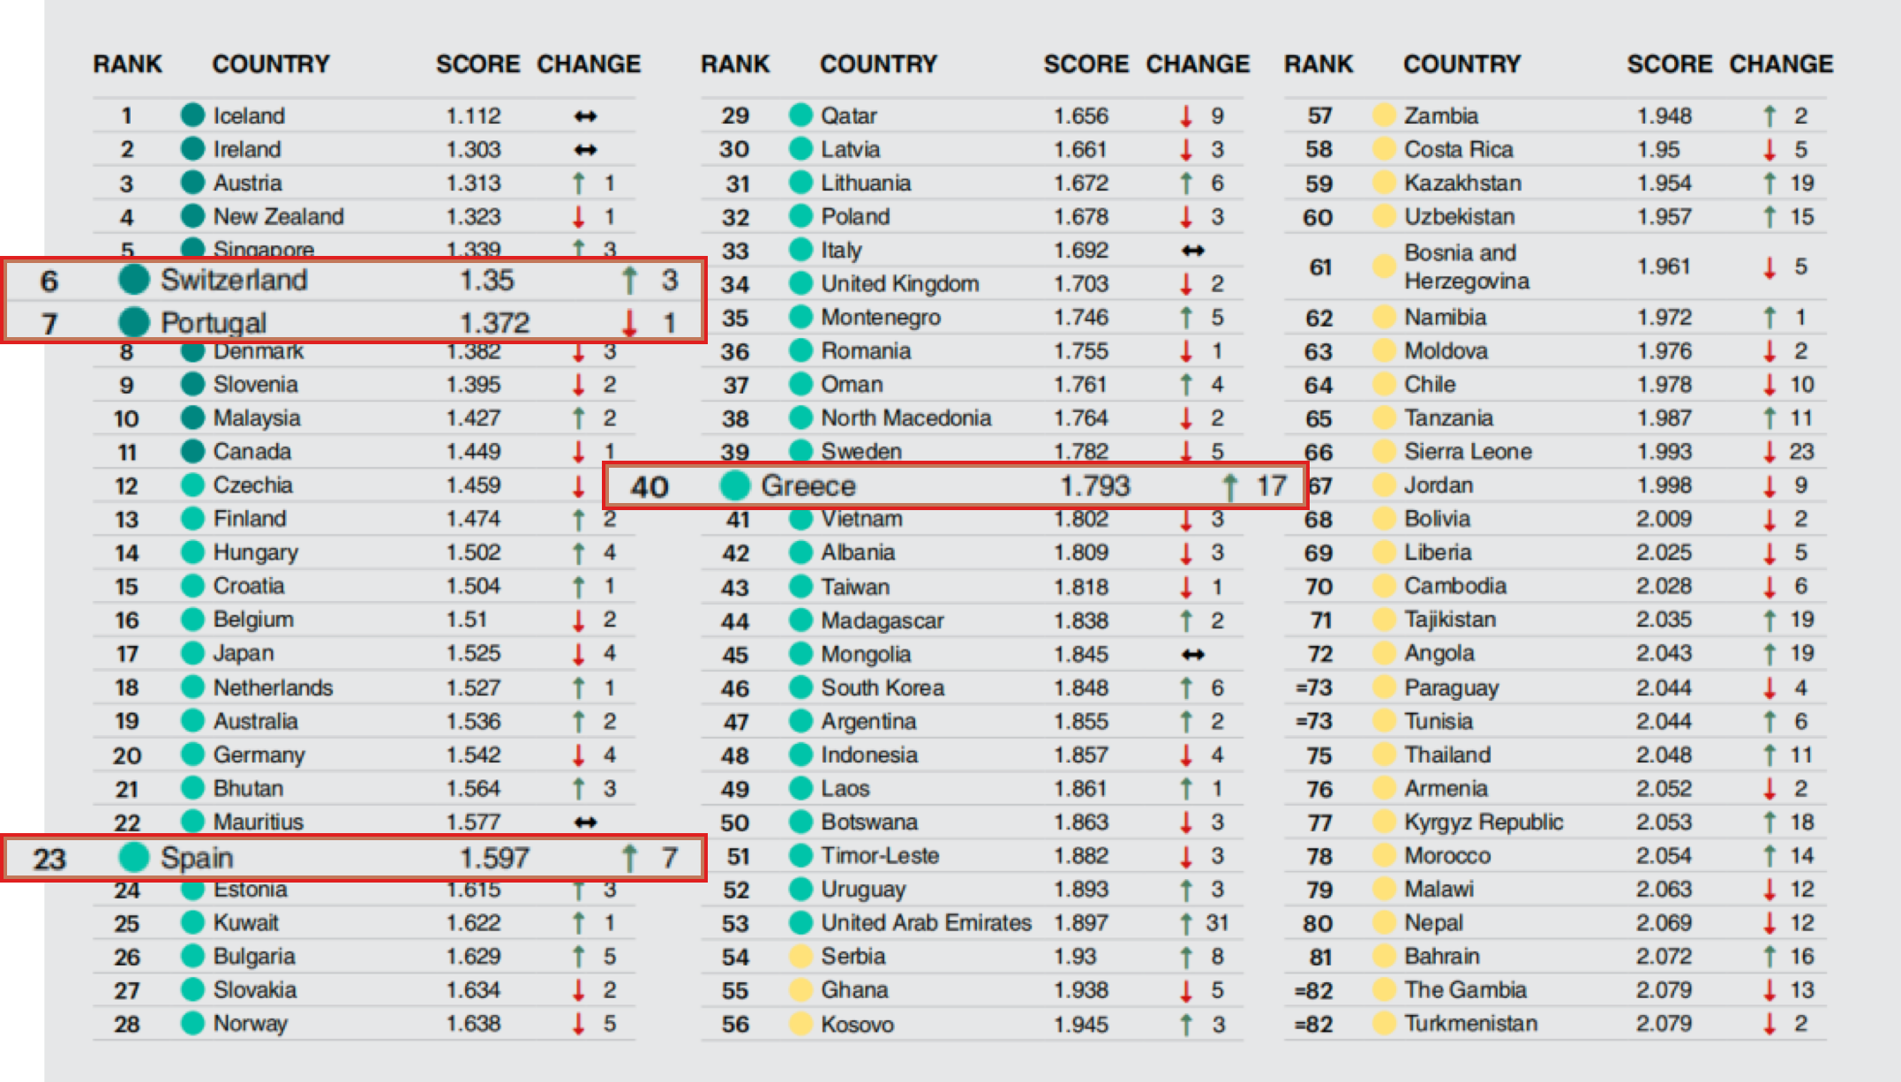1901x1082 pixels.
Task: Click the rightmost SCORE column header
Action: pyautogui.click(x=1669, y=64)
